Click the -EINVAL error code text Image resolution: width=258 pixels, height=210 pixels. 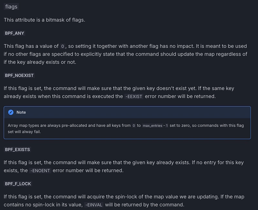click(94, 205)
